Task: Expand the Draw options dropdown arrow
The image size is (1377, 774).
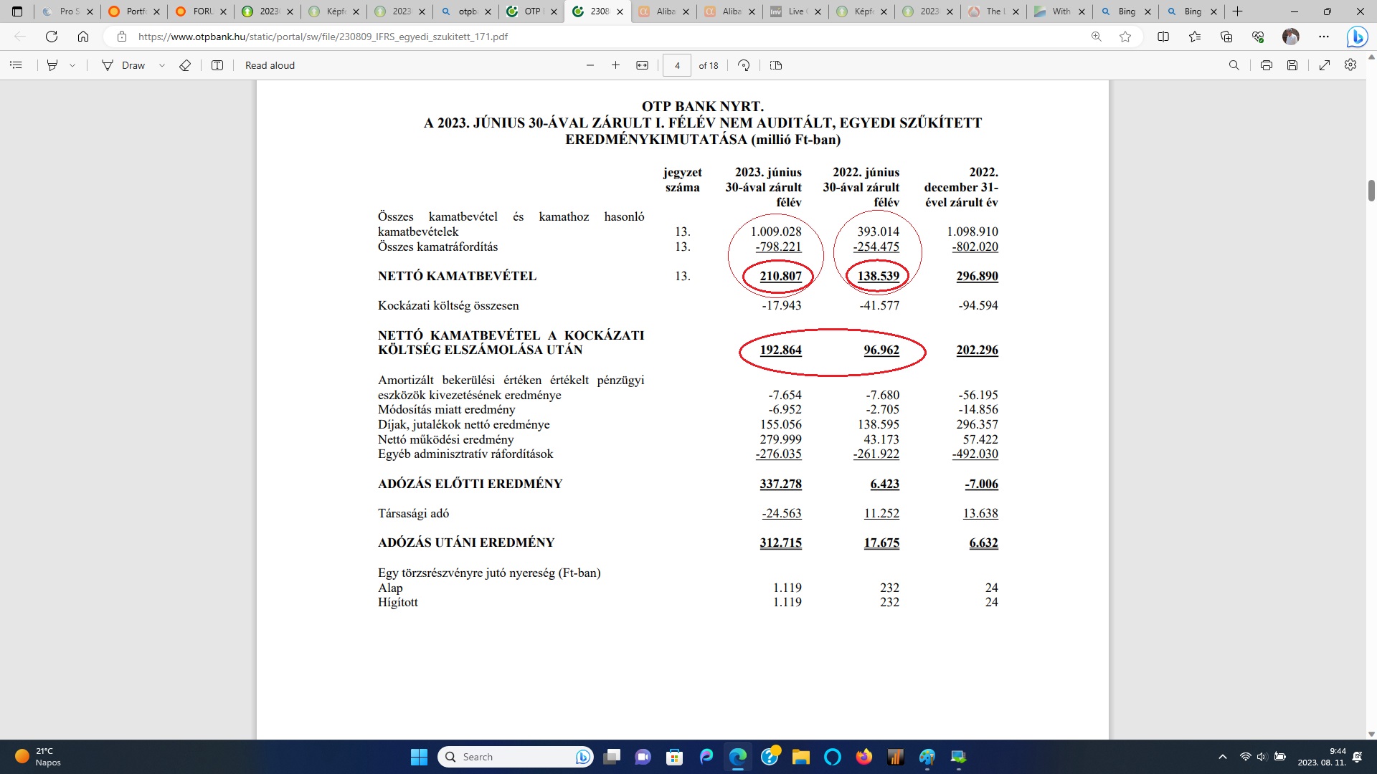Action: 162,65
